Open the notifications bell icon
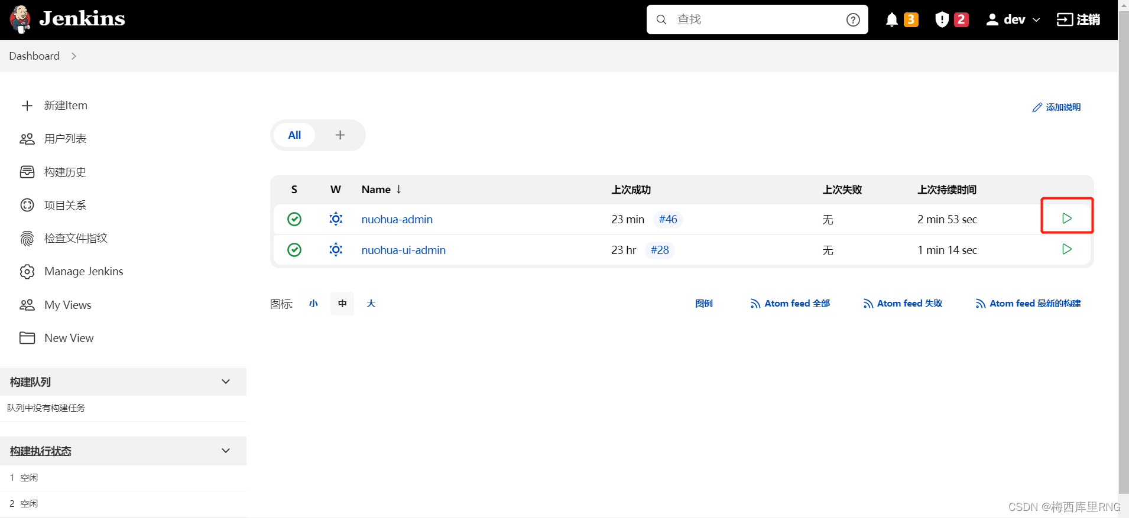Viewport: 1129px width, 518px height. pyautogui.click(x=892, y=19)
